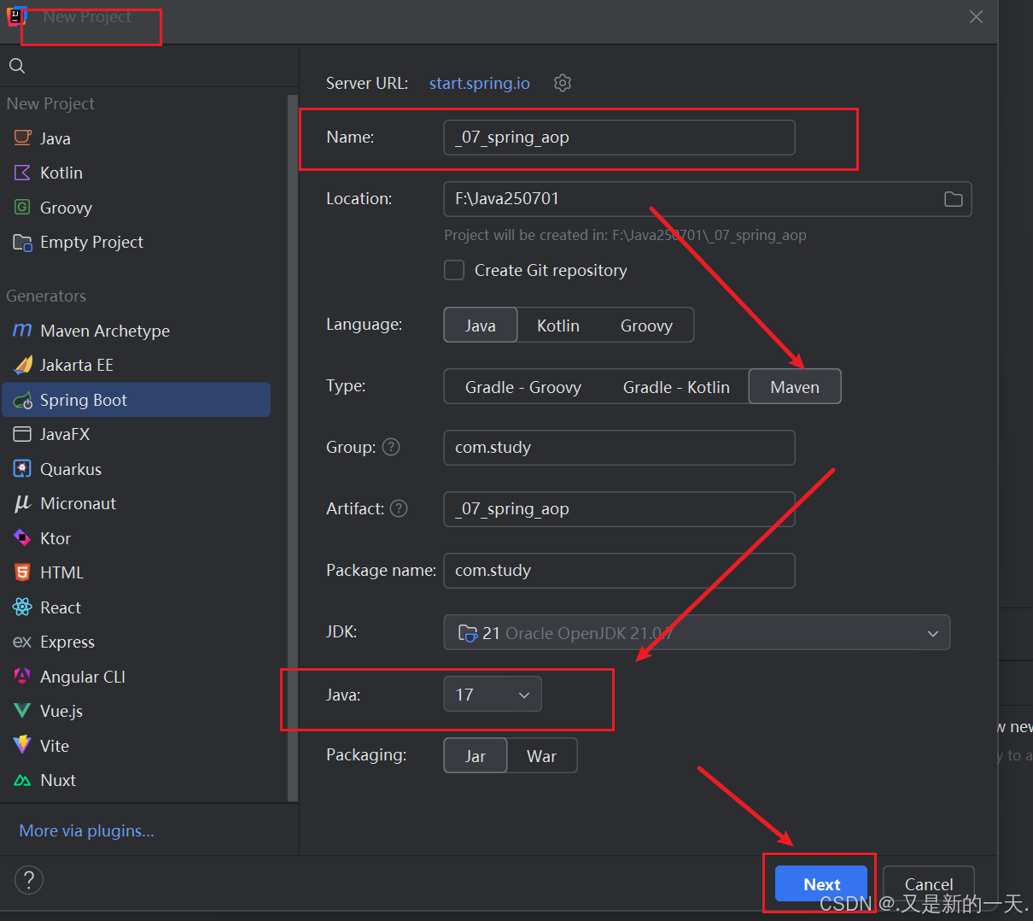Image resolution: width=1033 pixels, height=921 pixels.
Task: Choose the React generator icon
Action: click(23, 607)
